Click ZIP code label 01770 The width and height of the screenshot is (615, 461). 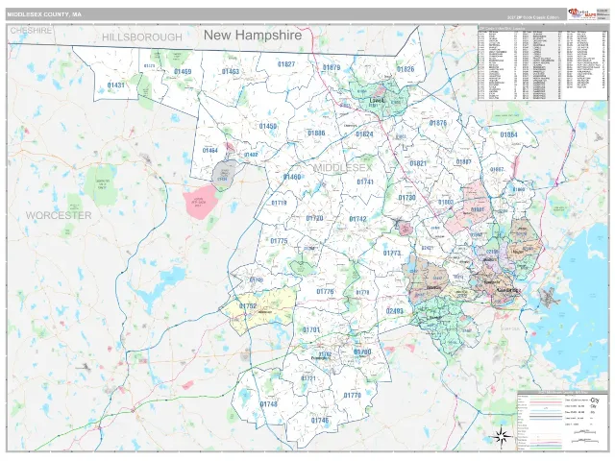coord(353,396)
